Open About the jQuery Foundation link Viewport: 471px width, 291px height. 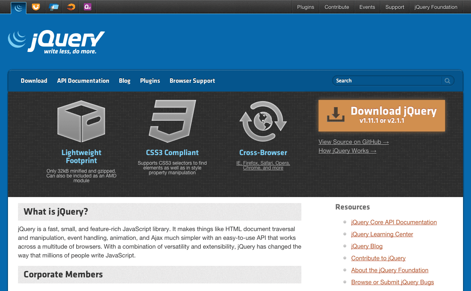click(390, 270)
